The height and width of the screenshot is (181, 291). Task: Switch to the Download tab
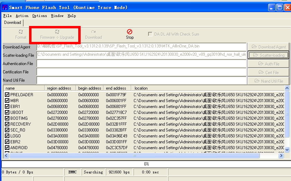12,22
